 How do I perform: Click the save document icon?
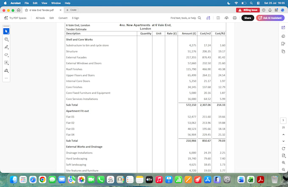[x=218, y=18]
